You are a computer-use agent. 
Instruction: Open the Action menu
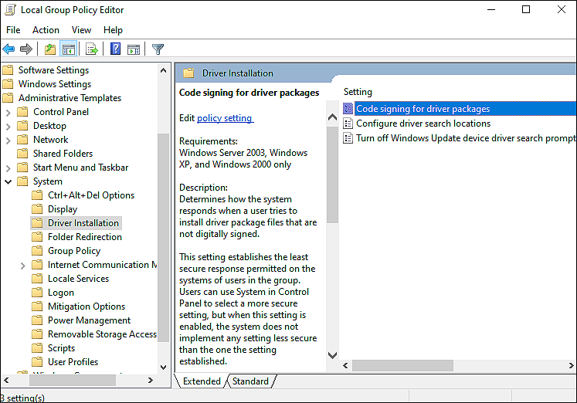[x=46, y=29]
